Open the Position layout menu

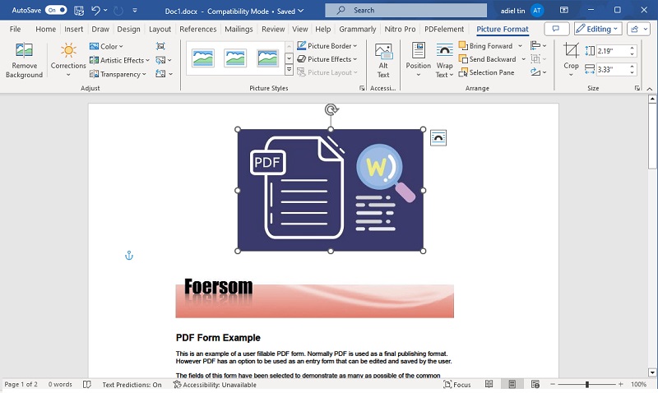pyautogui.click(x=418, y=60)
